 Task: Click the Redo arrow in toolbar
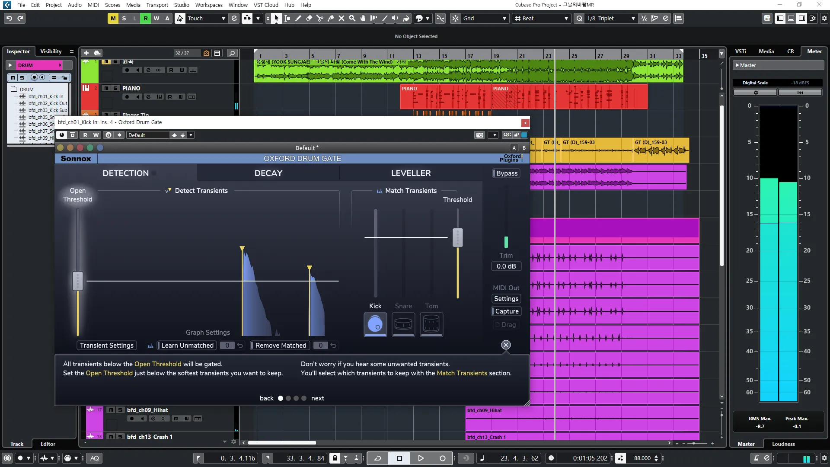[20, 18]
